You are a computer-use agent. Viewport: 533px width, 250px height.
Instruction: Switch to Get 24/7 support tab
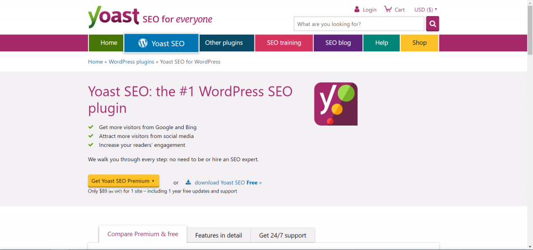click(283, 235)
